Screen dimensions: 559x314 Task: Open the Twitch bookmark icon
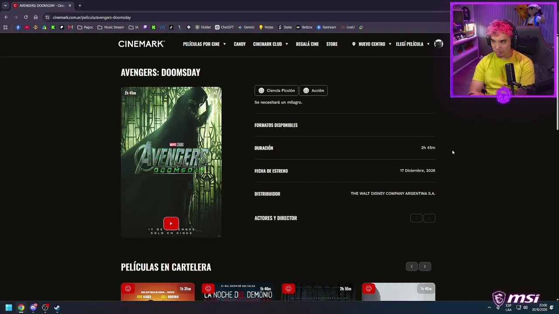click(145, 27)
